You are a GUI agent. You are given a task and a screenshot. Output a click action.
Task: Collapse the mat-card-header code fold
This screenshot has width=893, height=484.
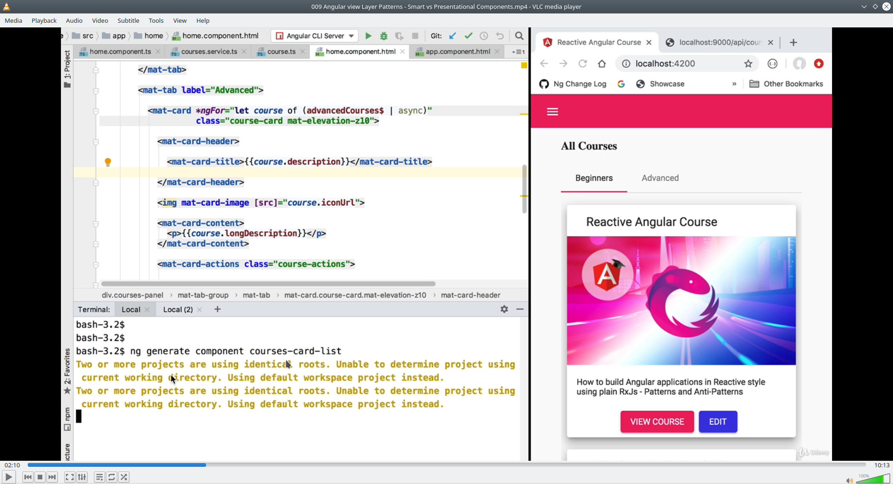96,142
